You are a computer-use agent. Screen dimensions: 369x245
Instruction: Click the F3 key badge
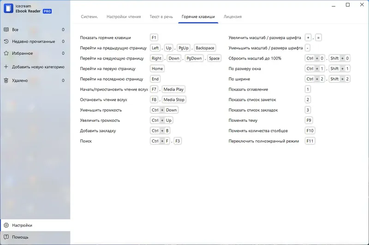178,141
